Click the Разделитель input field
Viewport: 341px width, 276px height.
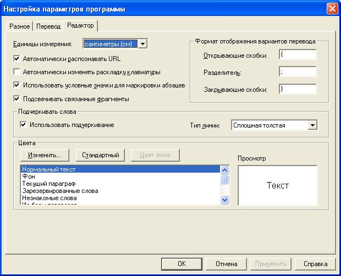click(x=298, y=71)
